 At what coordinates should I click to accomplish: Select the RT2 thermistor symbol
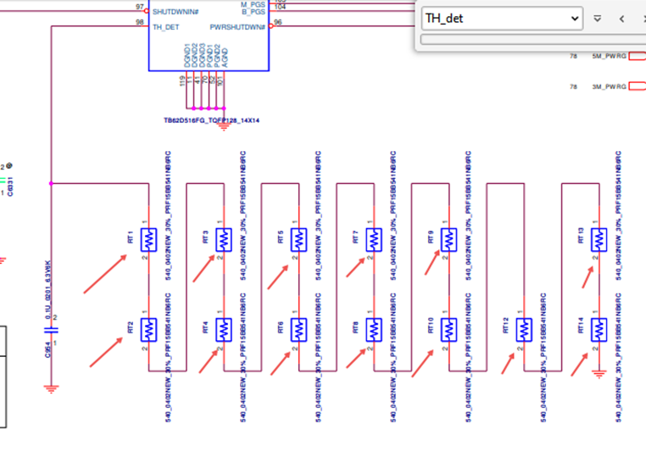point(149,329)
